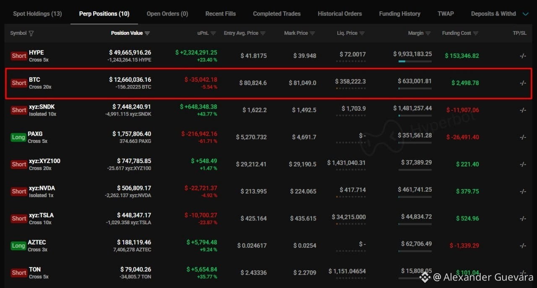The image size is (537, 288).
Task: Sort by Mark Price column icon
Action: pos(313,34)
